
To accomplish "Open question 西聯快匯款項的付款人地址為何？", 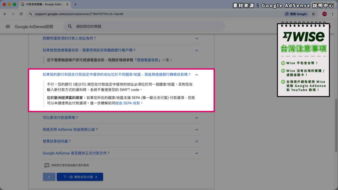I will (x=69, y=38).
